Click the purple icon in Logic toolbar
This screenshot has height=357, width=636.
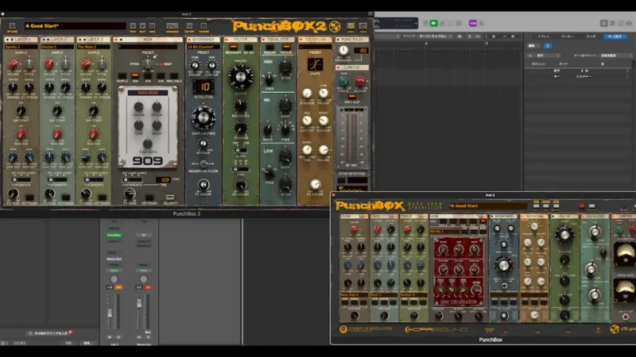472,23
